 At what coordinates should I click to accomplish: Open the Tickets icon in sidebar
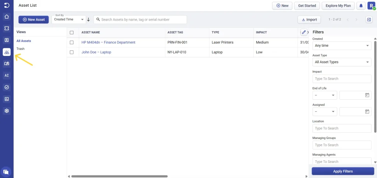7,28
